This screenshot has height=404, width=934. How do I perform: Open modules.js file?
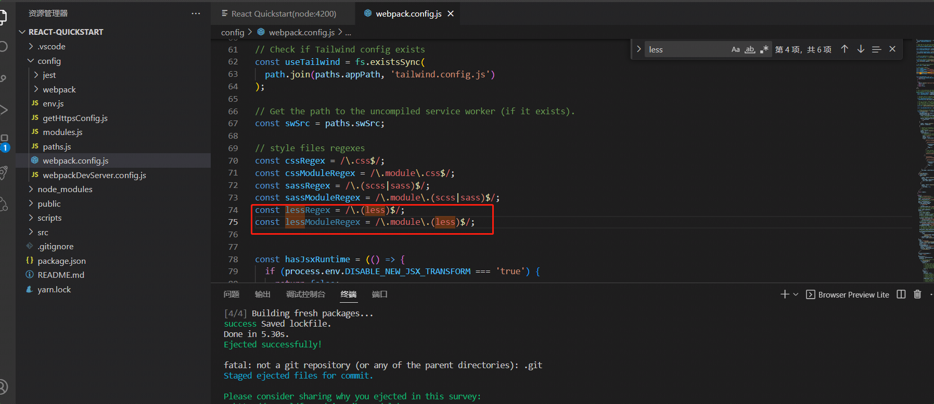coord(113,132)
